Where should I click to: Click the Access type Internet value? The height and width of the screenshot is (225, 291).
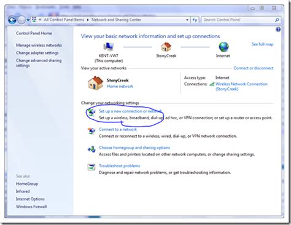pyautogui.click(x=222, y=77)
